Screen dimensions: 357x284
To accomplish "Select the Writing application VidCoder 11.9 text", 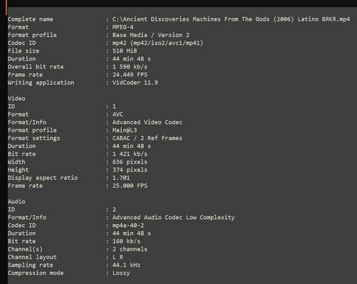I will (x=135, y=83).
